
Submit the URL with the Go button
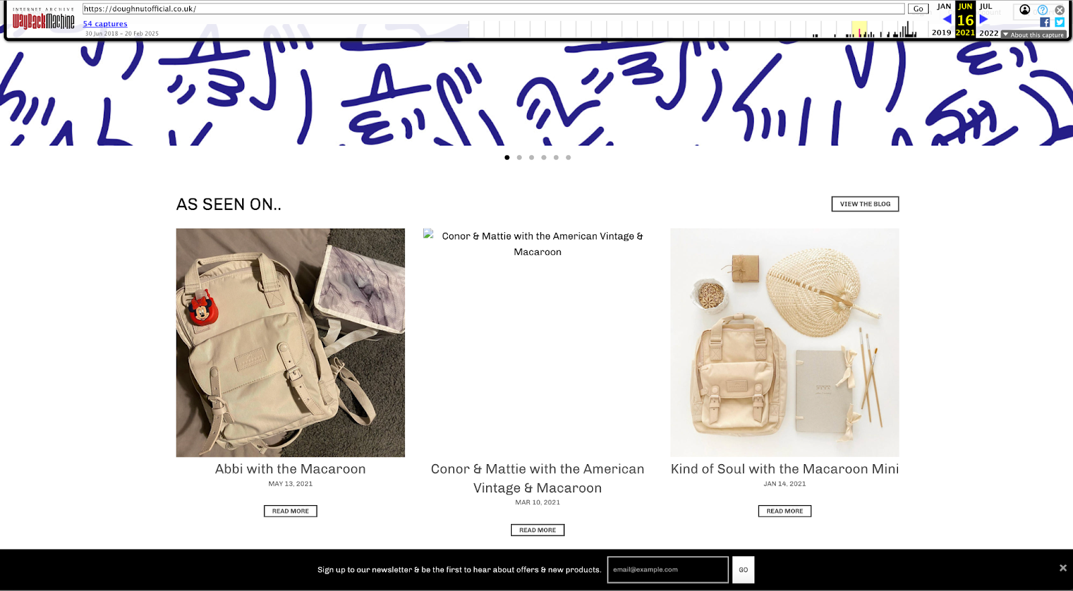pos(918,9)
